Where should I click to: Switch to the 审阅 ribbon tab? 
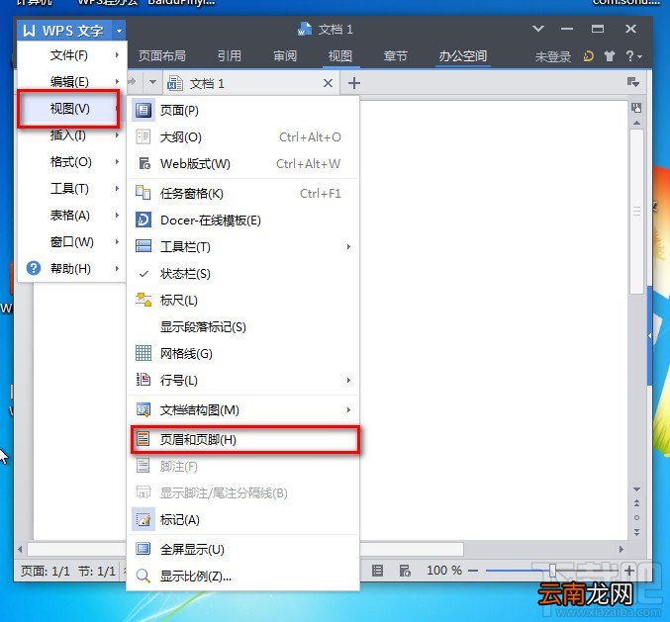click(285, 56)
